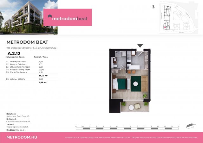Select the armchair on the balcony
The width and height of the screenshot is (203, 143).
point(137,106)
